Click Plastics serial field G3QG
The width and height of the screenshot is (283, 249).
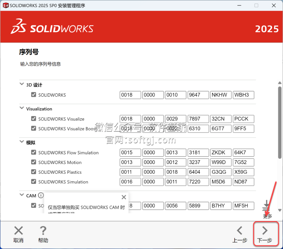(x=221, y=172)
